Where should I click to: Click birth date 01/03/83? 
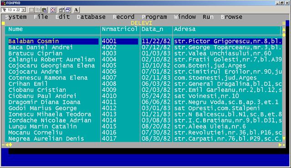click(x=156, y=53)
